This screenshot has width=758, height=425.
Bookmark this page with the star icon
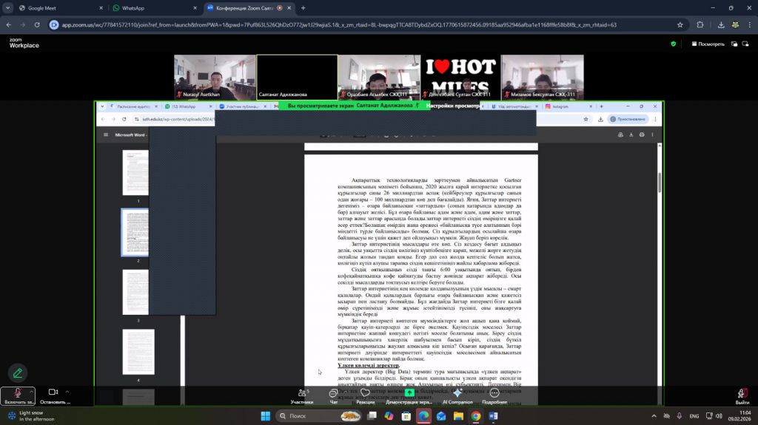click(x=680, y=24)
